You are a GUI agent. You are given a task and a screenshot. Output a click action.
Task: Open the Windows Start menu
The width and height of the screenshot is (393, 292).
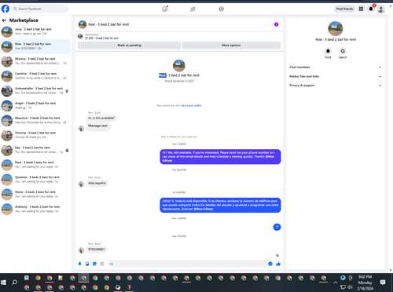coord(3,283)
